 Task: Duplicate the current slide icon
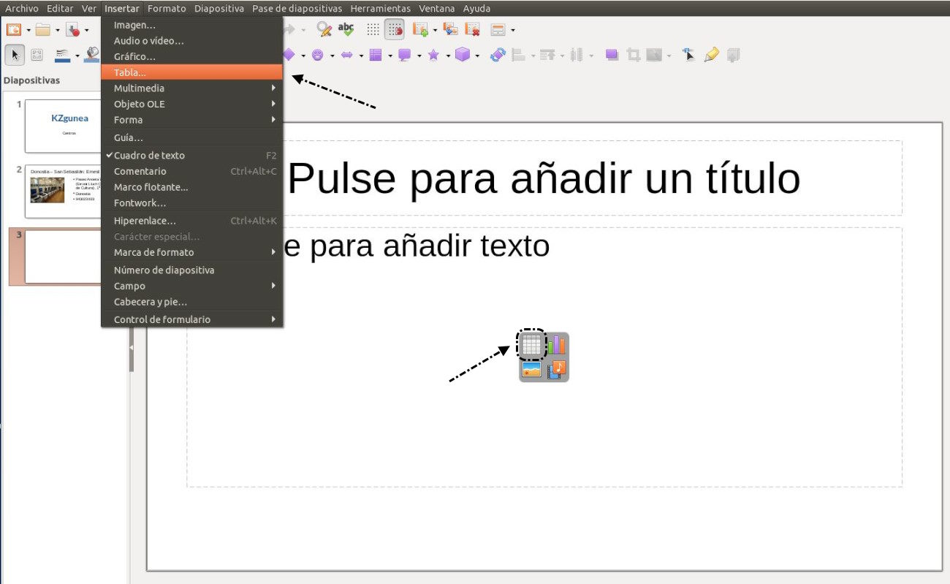[x=451, y=29]
